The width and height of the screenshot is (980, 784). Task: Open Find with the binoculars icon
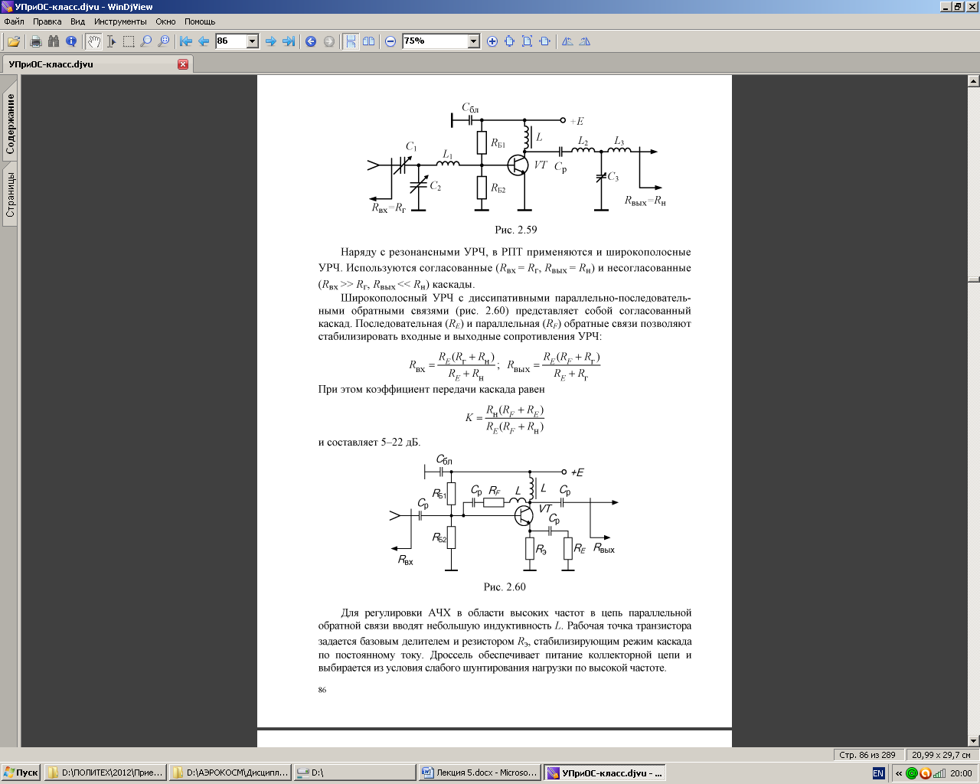coord(53,41)
